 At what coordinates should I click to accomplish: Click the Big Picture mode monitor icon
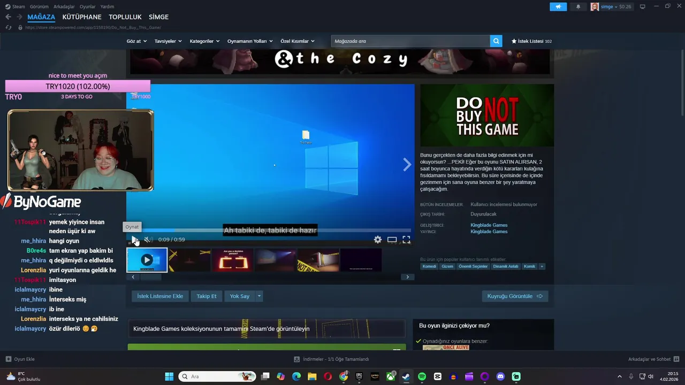pyautogui.click(x=642, y=6)
